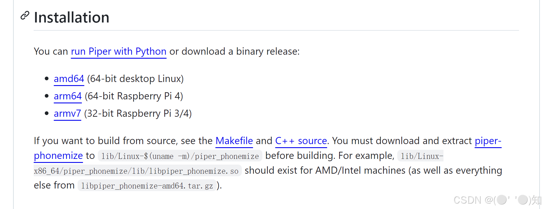Viewport: 543px width, 209px height.
Task: Click the Installation heading text
Action: pyautogui.click(x=72, y=17)
